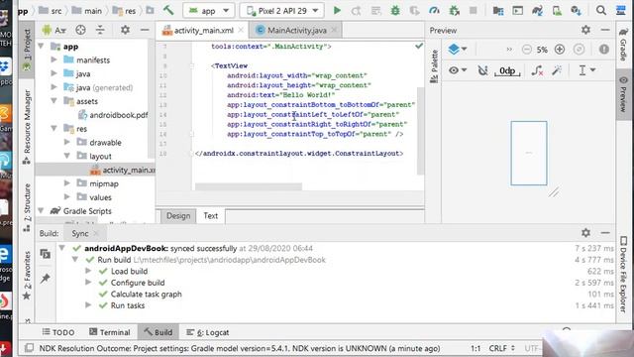
Task: Open Search Everywhere magnifier icon
Action: (x=601, y=11)
